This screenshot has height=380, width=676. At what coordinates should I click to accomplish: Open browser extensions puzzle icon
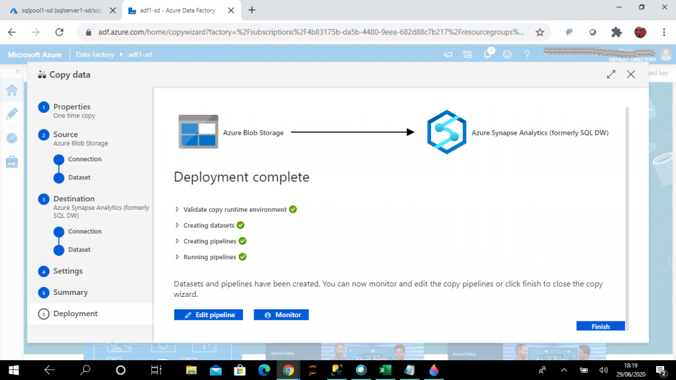tap(617, 32)
